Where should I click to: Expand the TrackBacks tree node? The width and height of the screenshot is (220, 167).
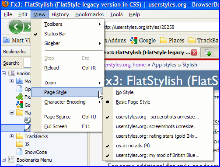click(x=11, y=136)
